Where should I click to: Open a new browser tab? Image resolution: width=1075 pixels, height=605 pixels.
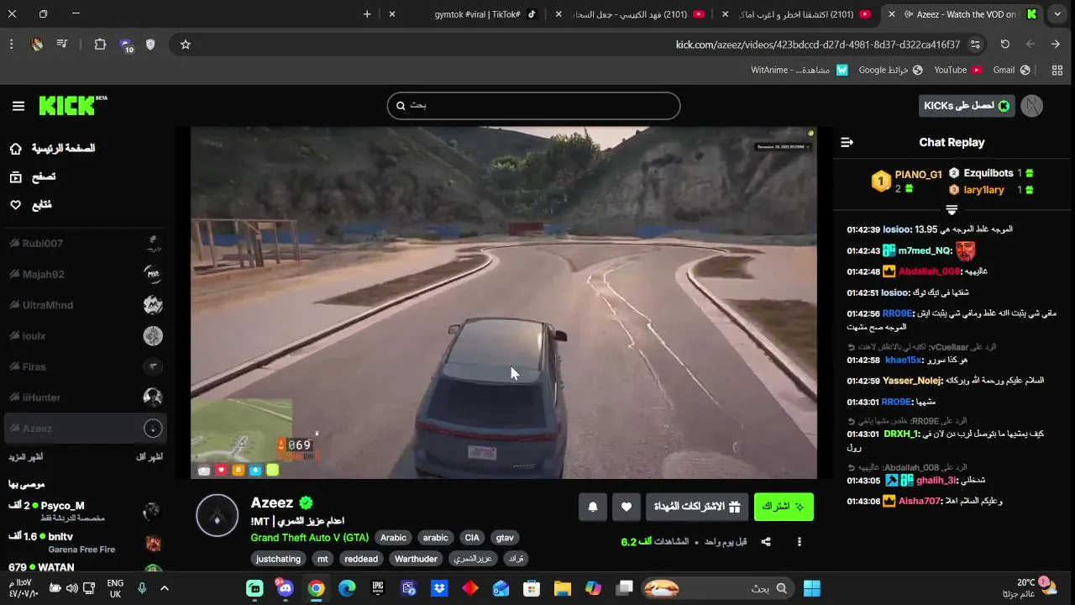(x=367, y=14)
